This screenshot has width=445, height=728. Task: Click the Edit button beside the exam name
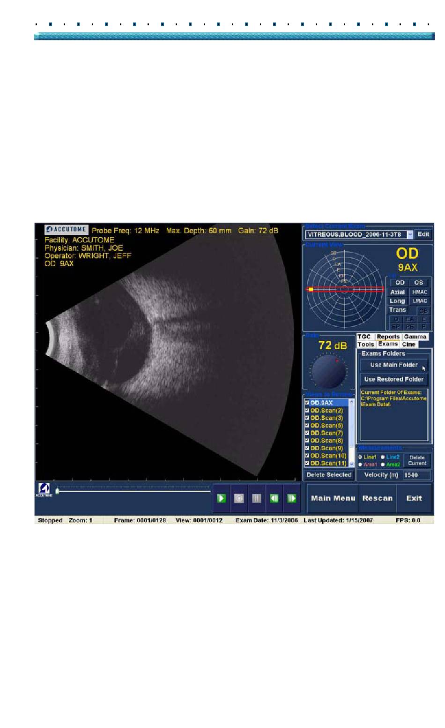click(x=423, y=234)
